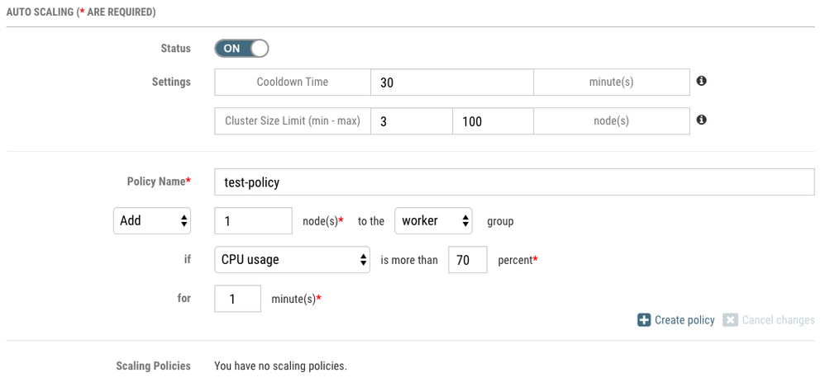
Task: Click the 'You have no scaling policies' text
Action: click(x=280, y=366)
